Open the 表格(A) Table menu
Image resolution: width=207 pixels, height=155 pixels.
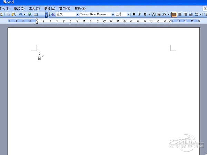click(50, 8)
